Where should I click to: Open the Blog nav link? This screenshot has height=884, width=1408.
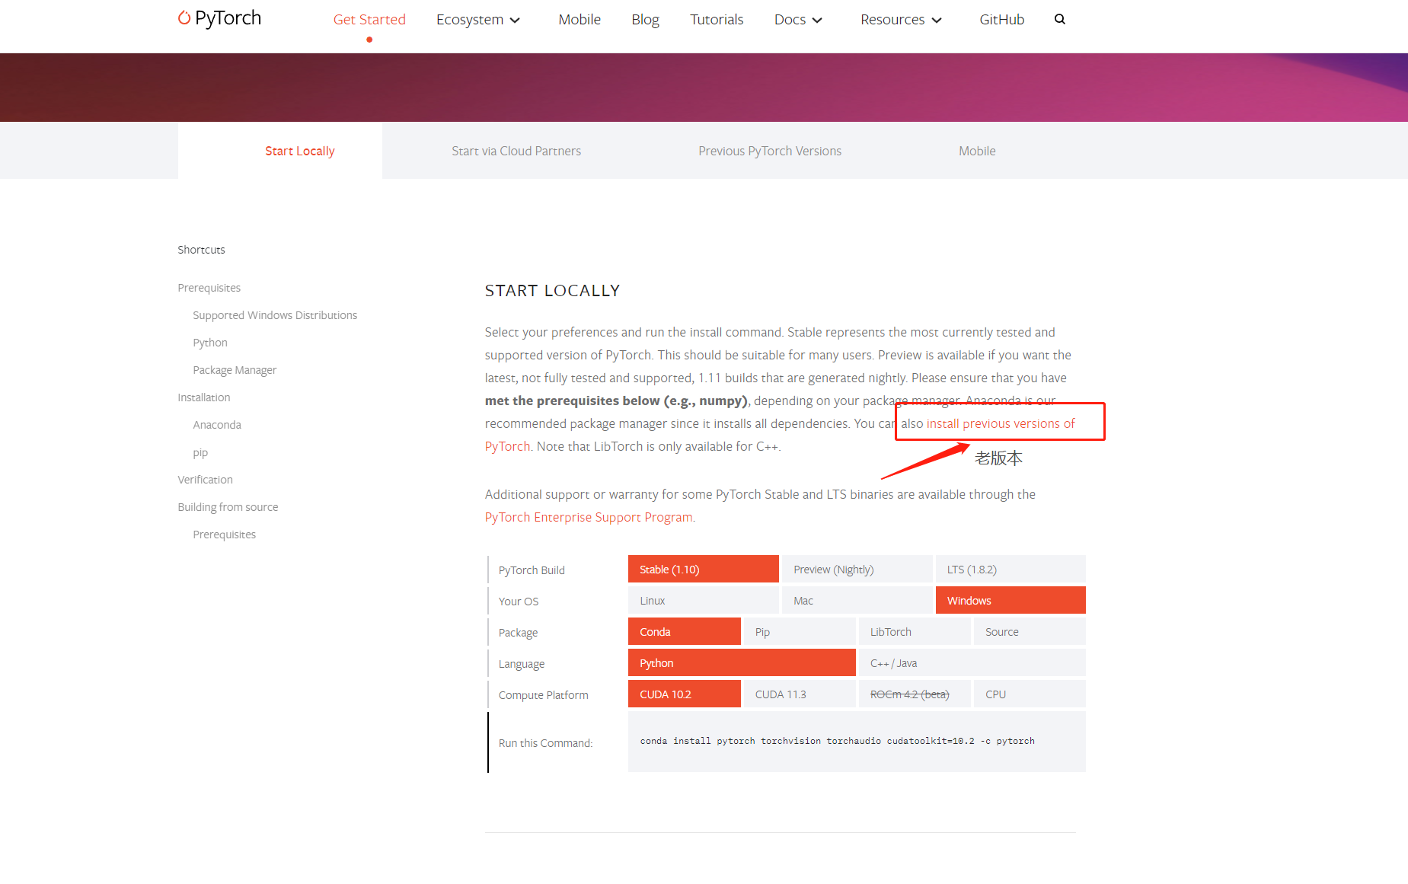(645, 20)
